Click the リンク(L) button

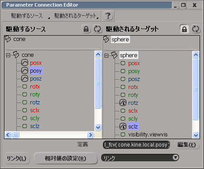[x=17, y=158]
